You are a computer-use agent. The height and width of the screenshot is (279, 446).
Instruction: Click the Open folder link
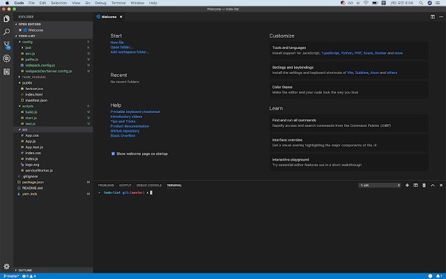point(121,47)
